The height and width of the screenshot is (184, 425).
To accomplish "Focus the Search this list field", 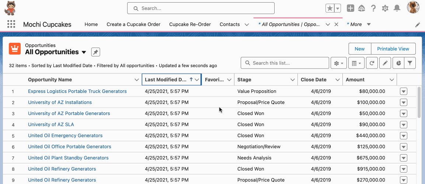I will pos(285,63).
